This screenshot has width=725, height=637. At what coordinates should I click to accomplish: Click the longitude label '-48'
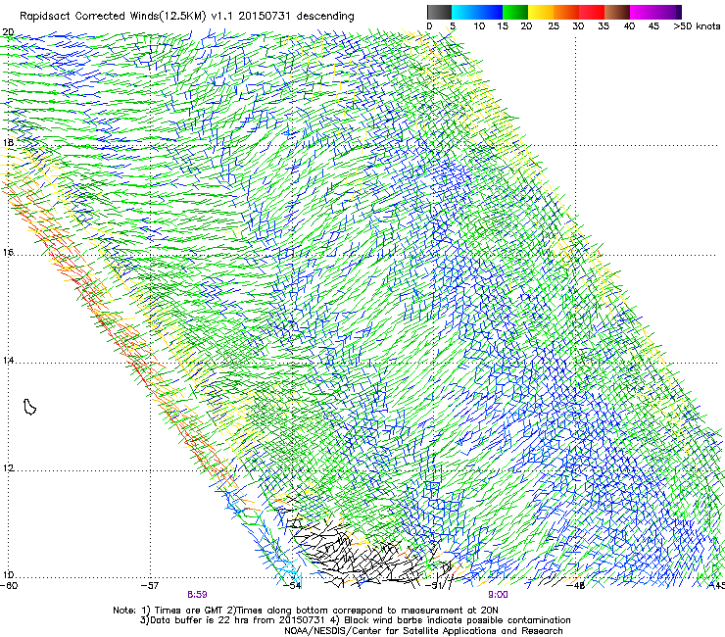pos(576,586)
